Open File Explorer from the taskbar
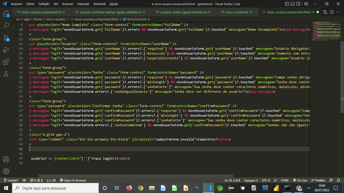The image size is (344, 193). [152, 188]
